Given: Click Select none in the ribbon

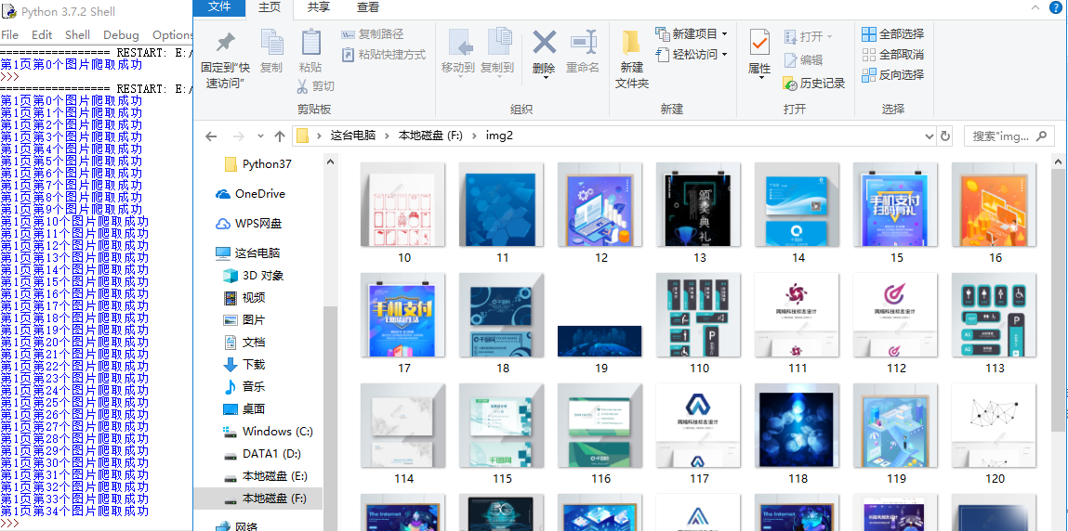Looking at the screenshot, I should tap(893, 55).
